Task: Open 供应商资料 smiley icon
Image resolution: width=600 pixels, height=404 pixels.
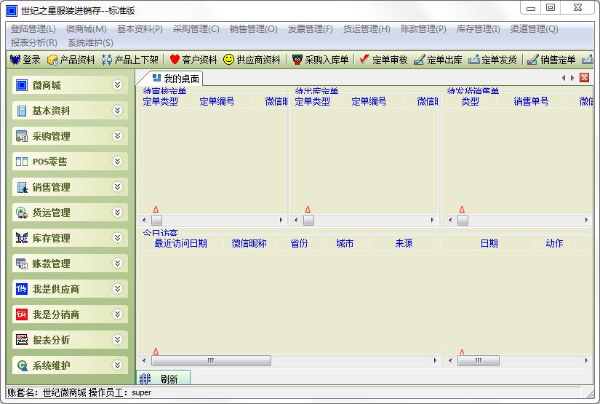Action: tap(228, 60)
